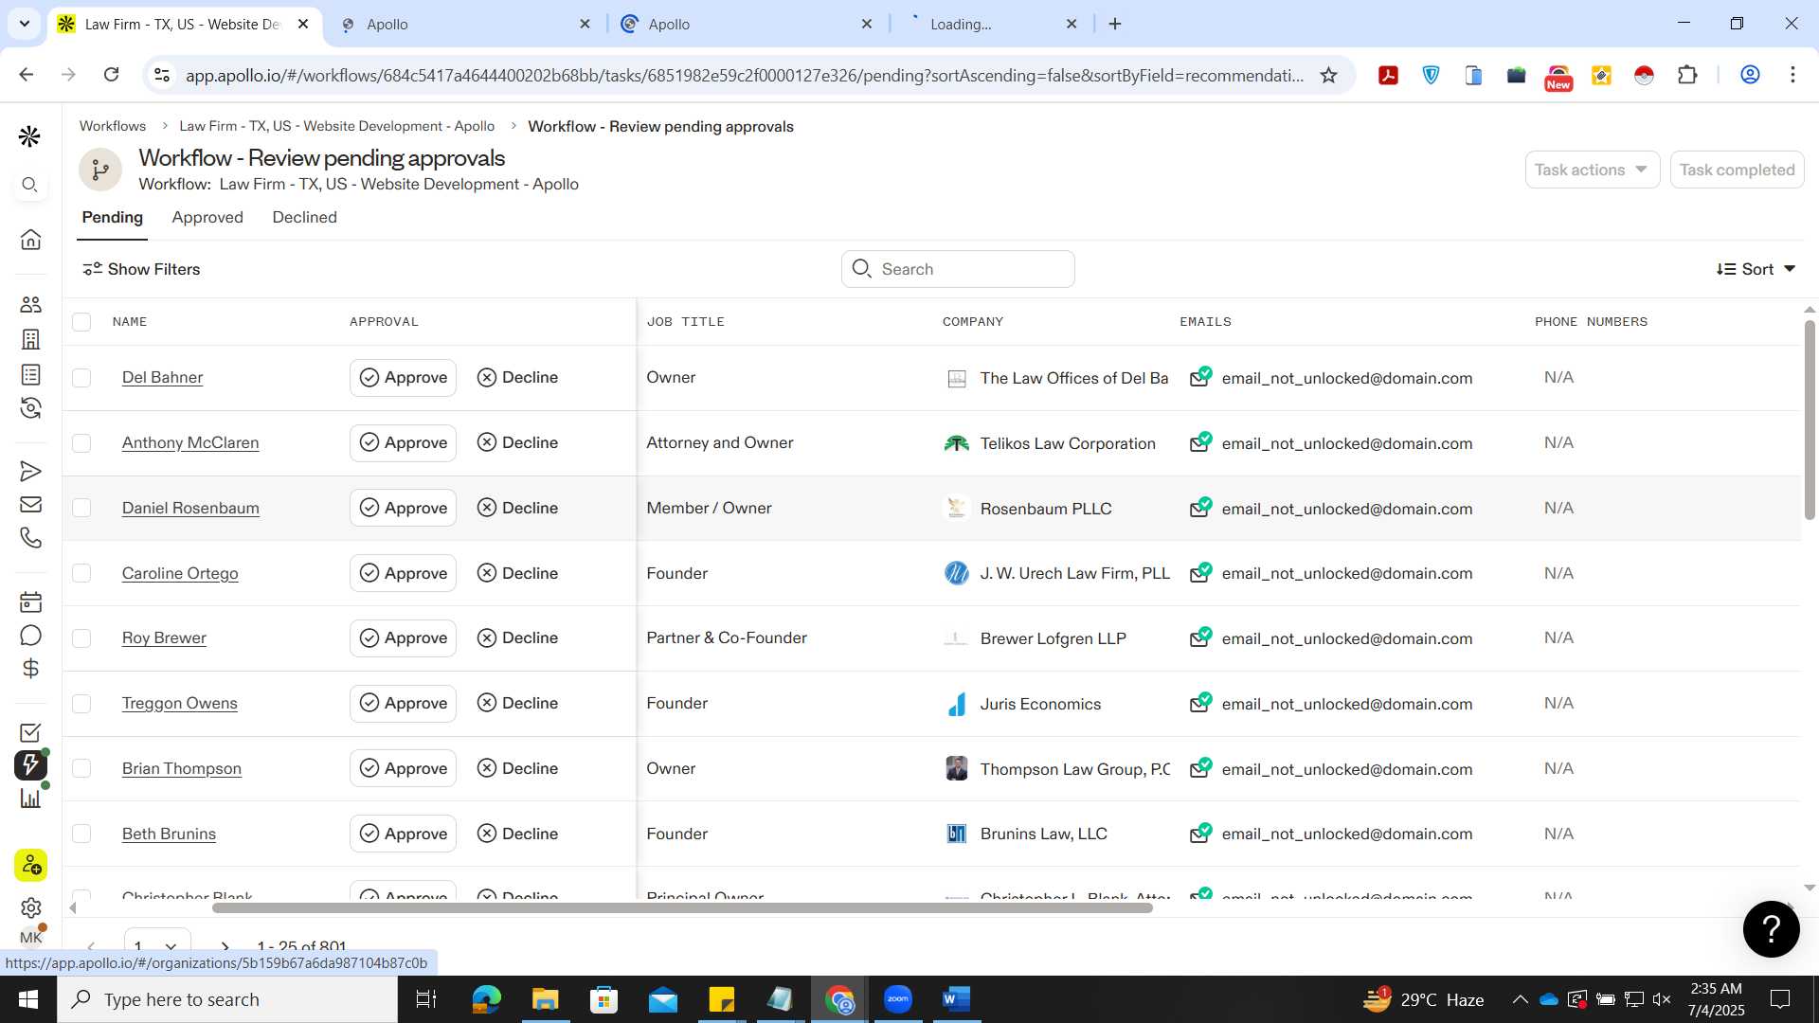Image resolution: width=1819 pixels, height=1023 pixels.
Task: Open File Explorer from the taskbar
Action: tap(545, 999)
